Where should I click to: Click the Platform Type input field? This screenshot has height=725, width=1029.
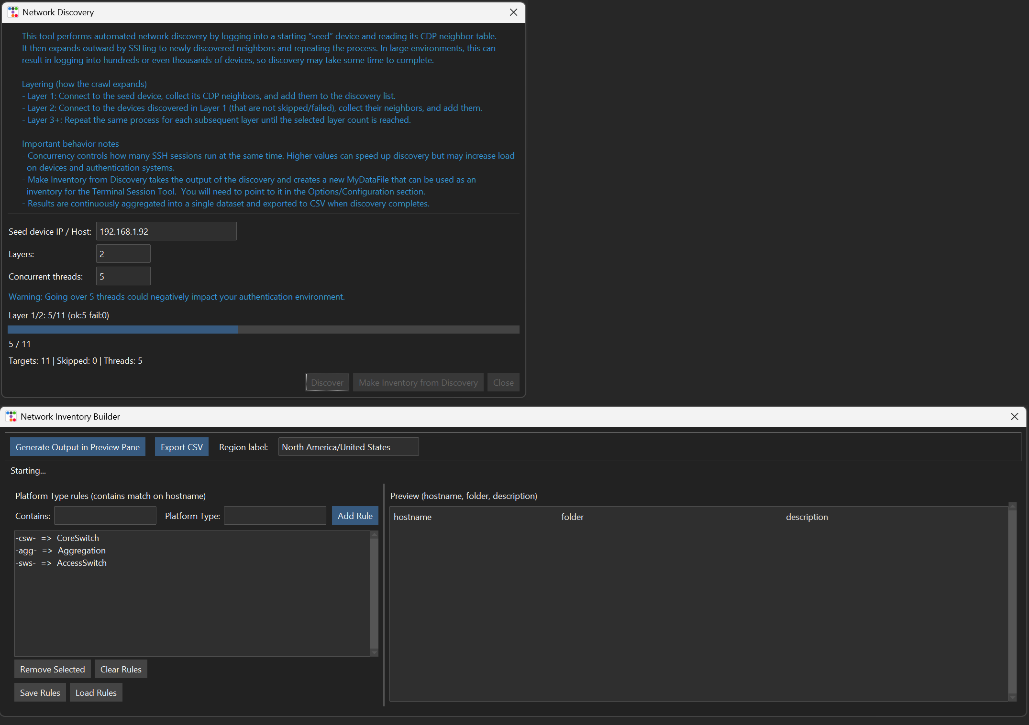pyautogui.click(x=275, y=516)
